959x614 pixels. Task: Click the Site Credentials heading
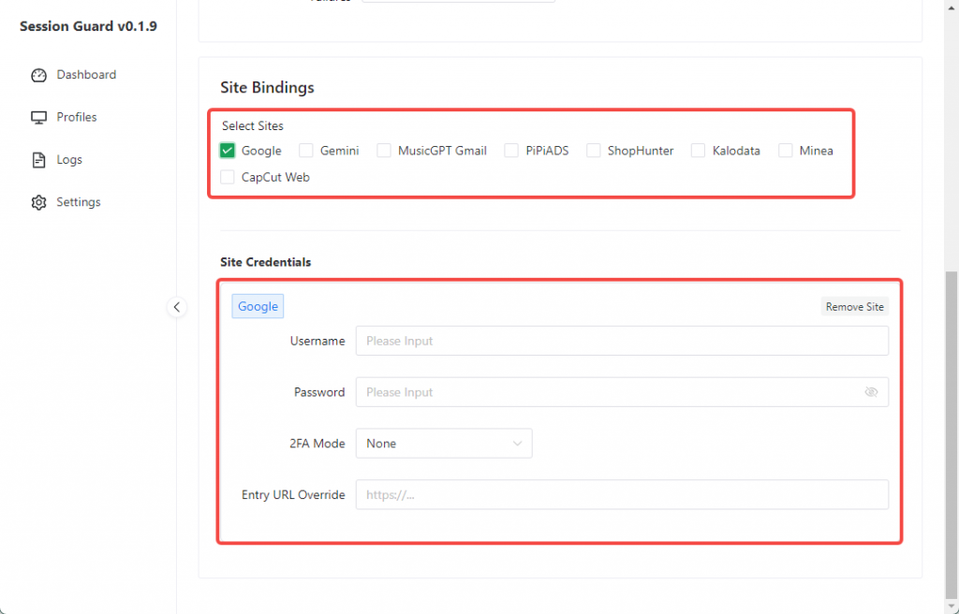click(x=265, y=262)
